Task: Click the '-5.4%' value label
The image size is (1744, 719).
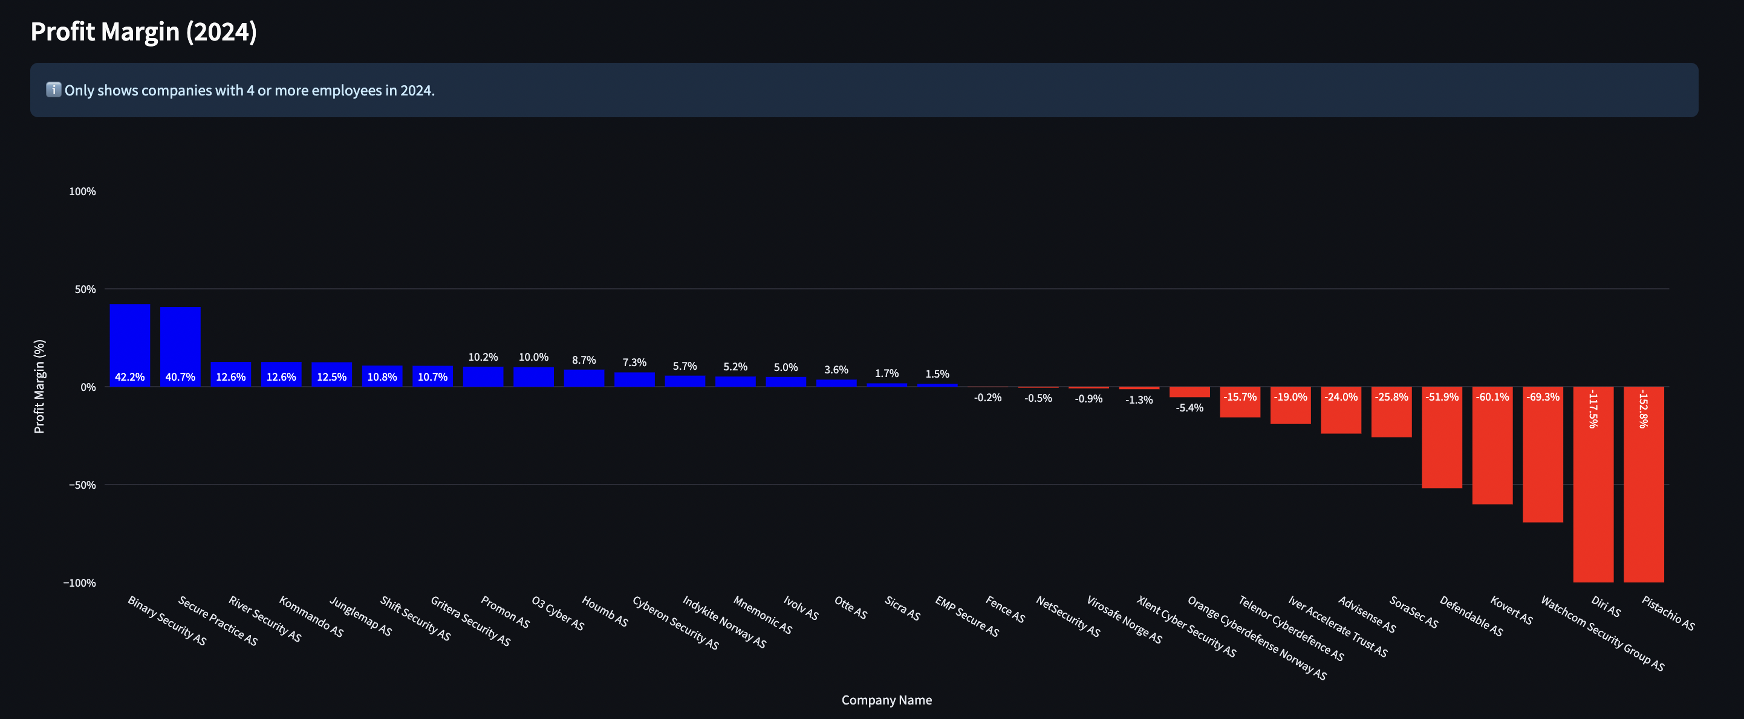Action: click(x=1189, y=408)
